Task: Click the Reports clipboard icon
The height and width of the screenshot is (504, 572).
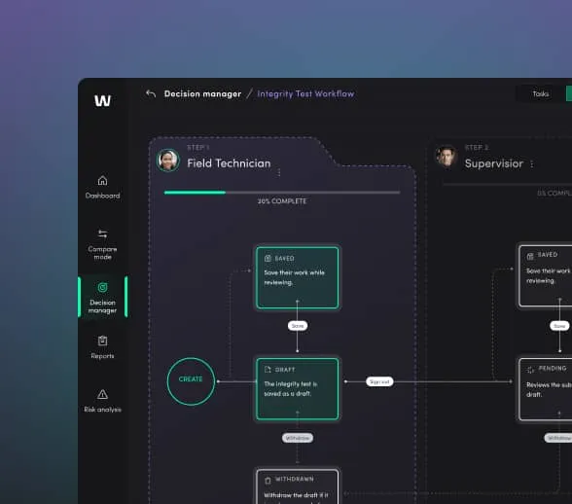Action: click(x=102, y=341)
